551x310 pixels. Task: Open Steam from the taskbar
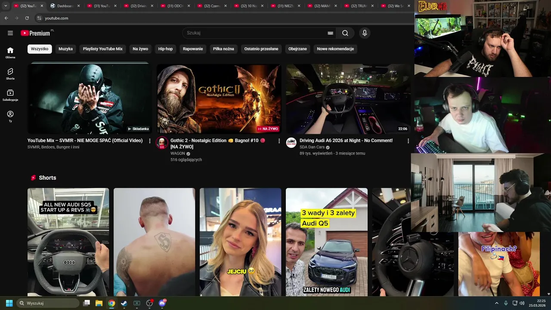[124, 303]
